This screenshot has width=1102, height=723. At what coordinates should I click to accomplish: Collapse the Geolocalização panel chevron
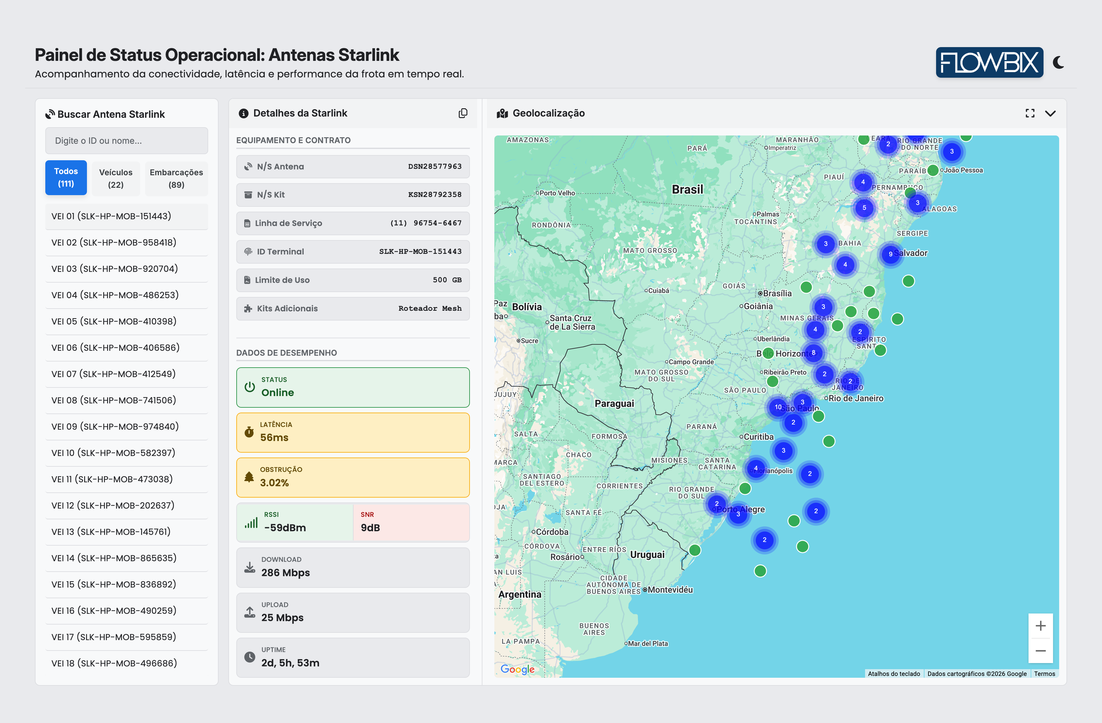pos(1051,113)
